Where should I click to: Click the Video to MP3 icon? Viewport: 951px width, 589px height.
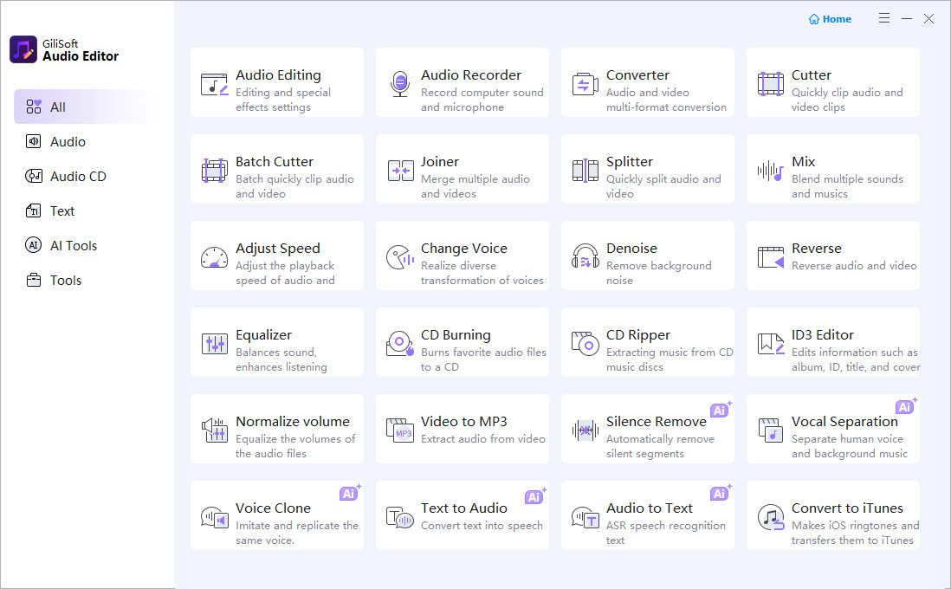click(399, 430)
